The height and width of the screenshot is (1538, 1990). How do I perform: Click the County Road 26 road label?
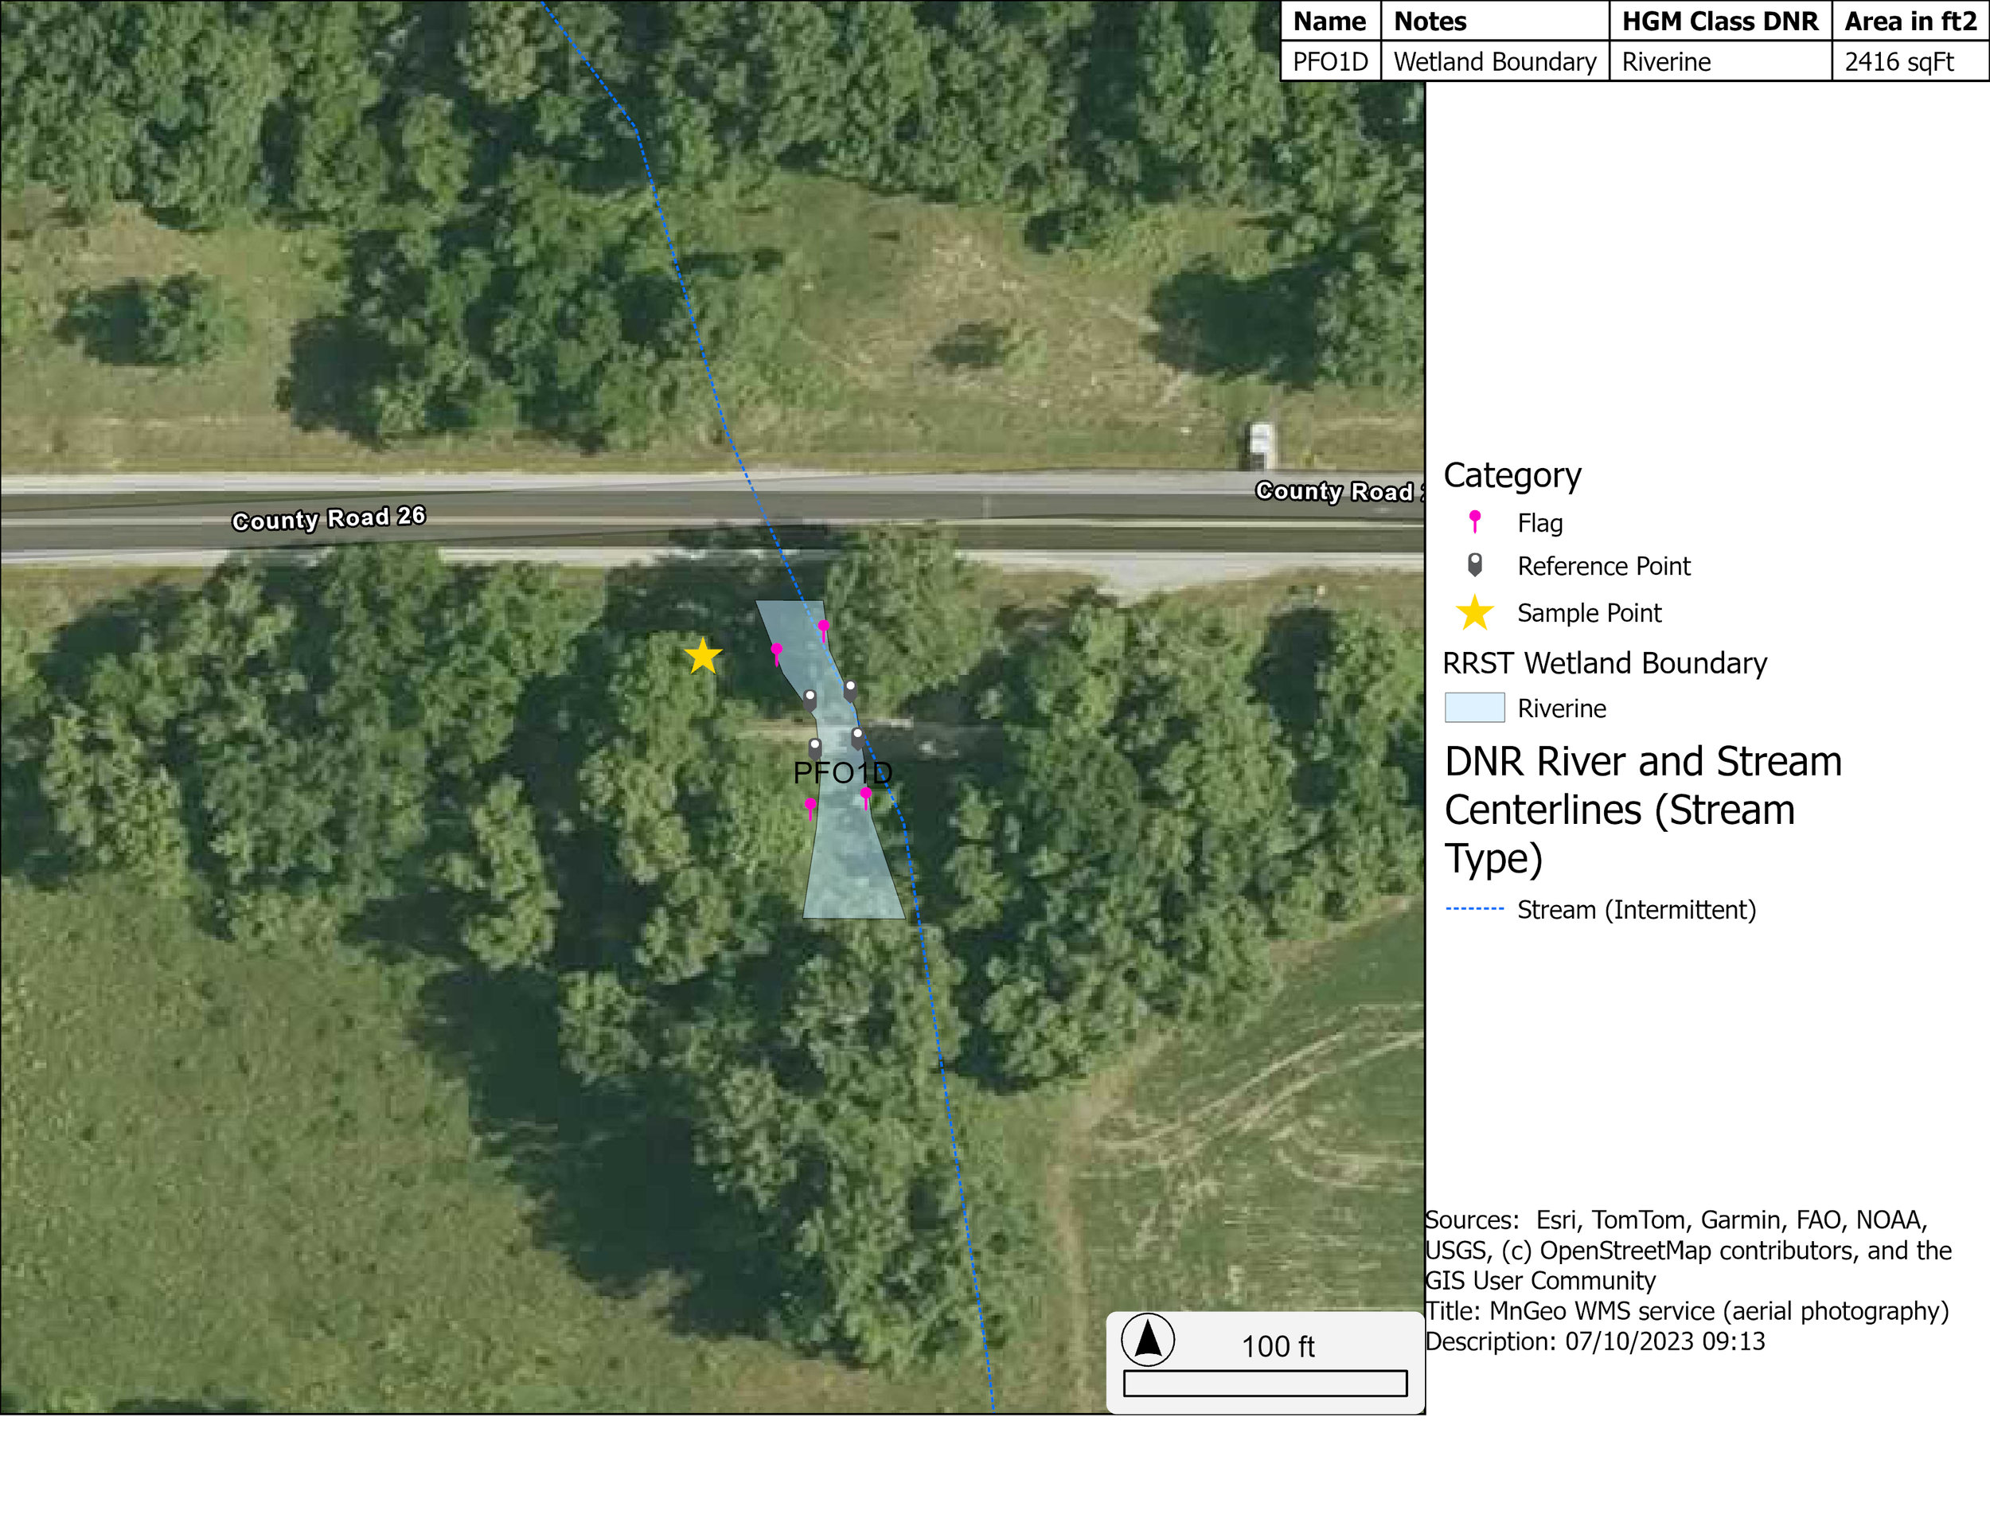(x=328, y=518)
